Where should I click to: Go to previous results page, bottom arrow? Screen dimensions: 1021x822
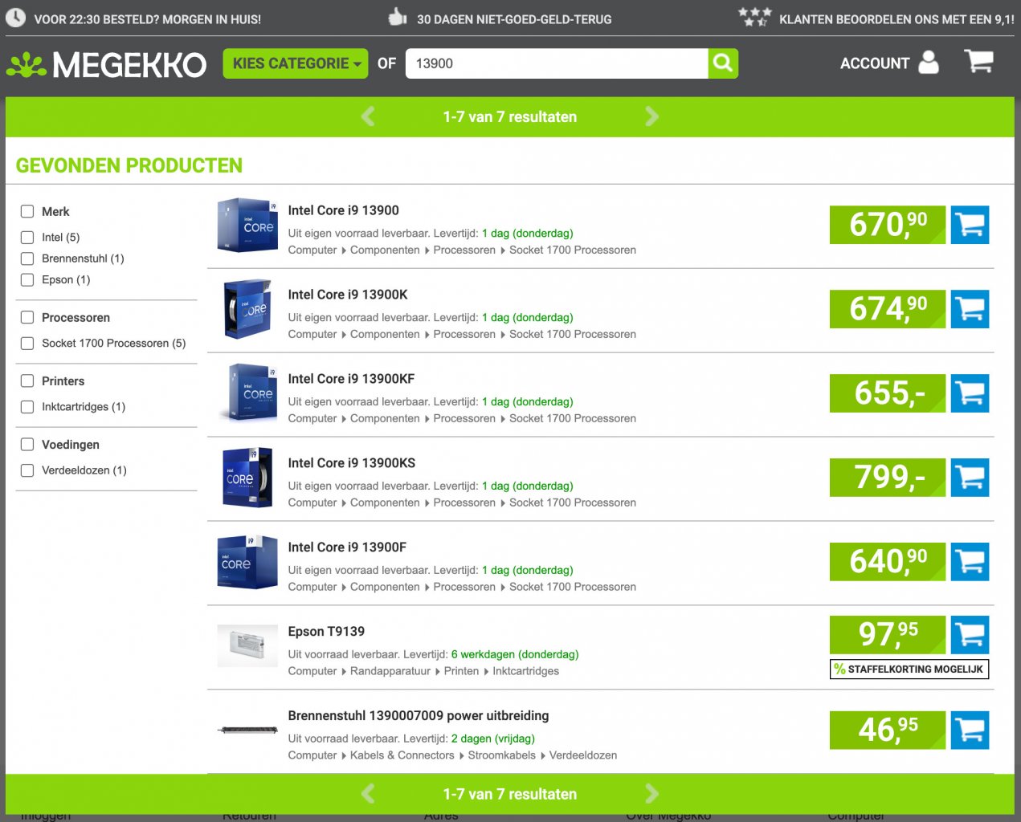point(368,794)
